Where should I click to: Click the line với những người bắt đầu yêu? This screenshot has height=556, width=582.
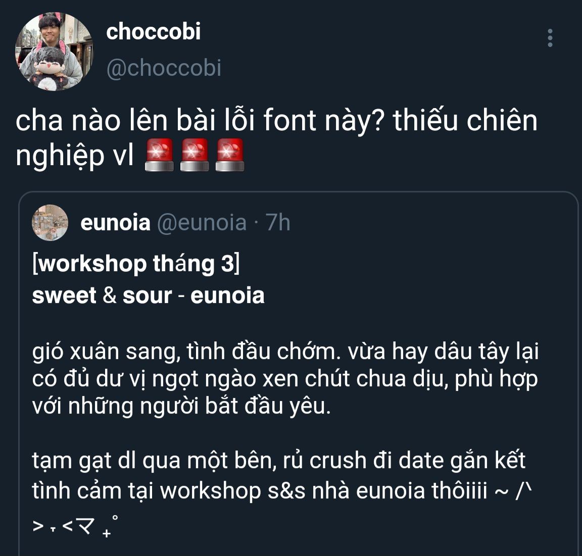pos(181,406)
